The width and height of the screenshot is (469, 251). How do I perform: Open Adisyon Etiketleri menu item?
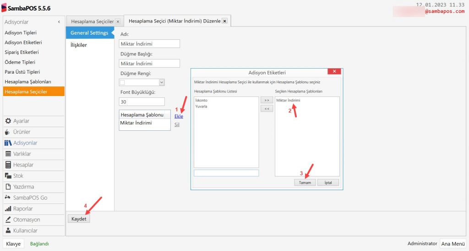[23, 43]
